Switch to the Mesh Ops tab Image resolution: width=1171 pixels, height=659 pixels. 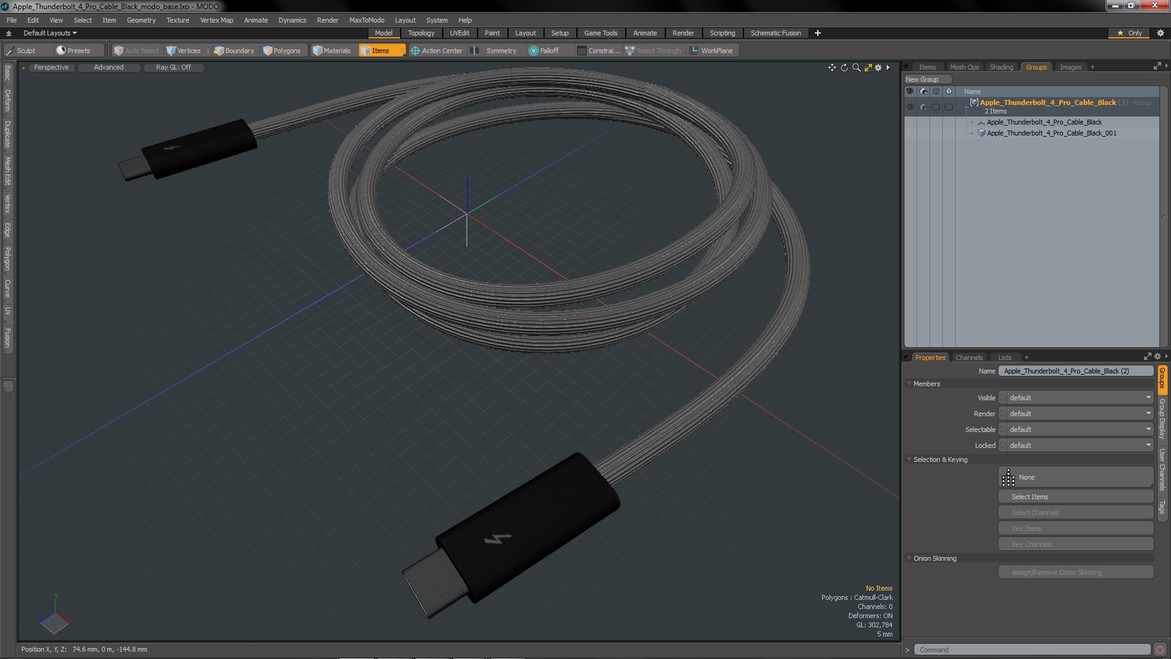964,67
